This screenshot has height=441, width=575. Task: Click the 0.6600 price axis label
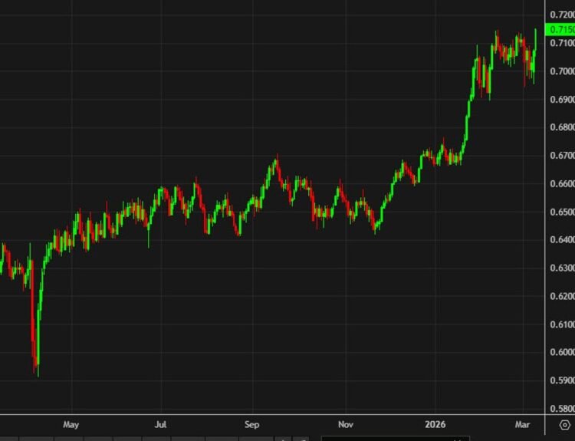(562, 183)
